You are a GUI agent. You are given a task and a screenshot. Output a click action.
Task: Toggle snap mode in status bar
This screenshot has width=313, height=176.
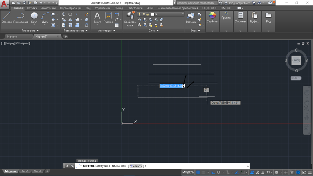(x=204, y=172)
